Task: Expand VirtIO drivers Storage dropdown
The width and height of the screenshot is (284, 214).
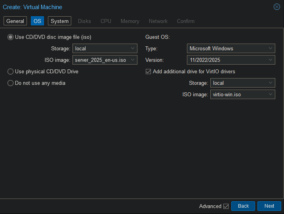Action: pyautogui.click(x=271, y=83)
